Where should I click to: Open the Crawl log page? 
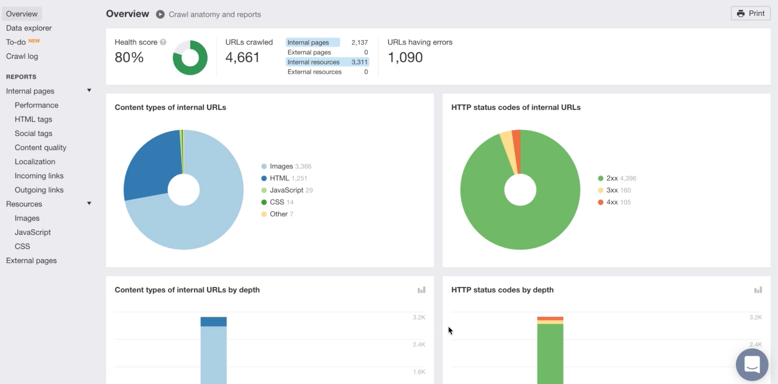(x=22, y=56)
